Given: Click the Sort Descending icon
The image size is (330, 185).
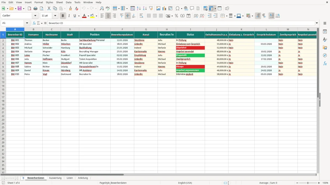Looking at the screenshot, I should point(145,8).
